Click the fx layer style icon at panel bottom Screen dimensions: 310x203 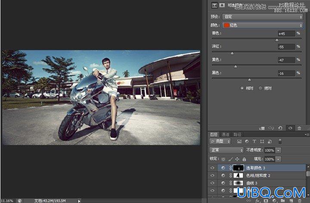coord(257,200)
